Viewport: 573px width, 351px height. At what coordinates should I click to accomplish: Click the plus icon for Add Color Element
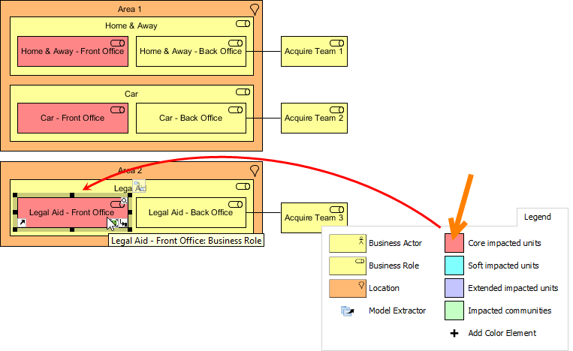click(x=454, y=333)
